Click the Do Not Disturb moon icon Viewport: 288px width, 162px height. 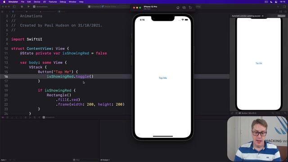coord(271,2)
